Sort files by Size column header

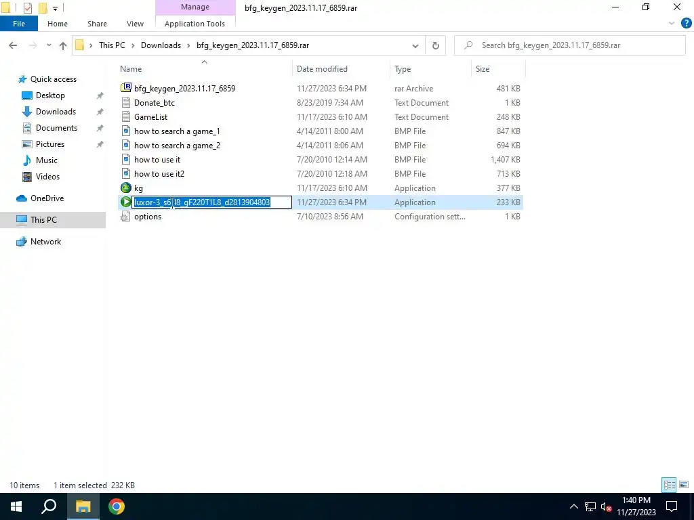(498, 69)
